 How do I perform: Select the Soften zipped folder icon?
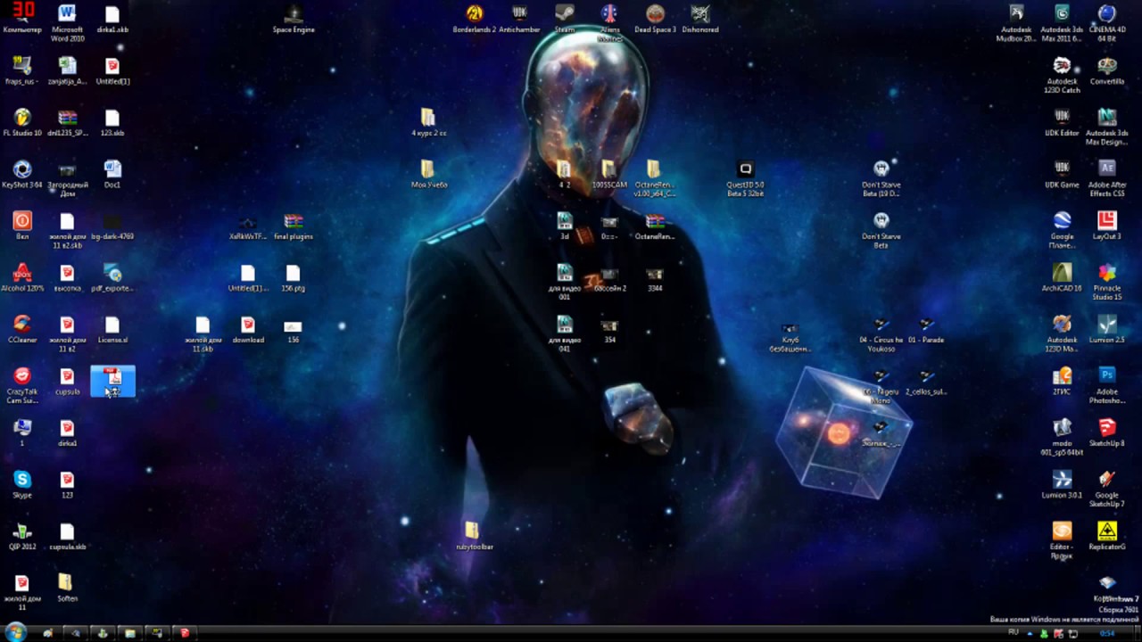[x=67, y=587]
